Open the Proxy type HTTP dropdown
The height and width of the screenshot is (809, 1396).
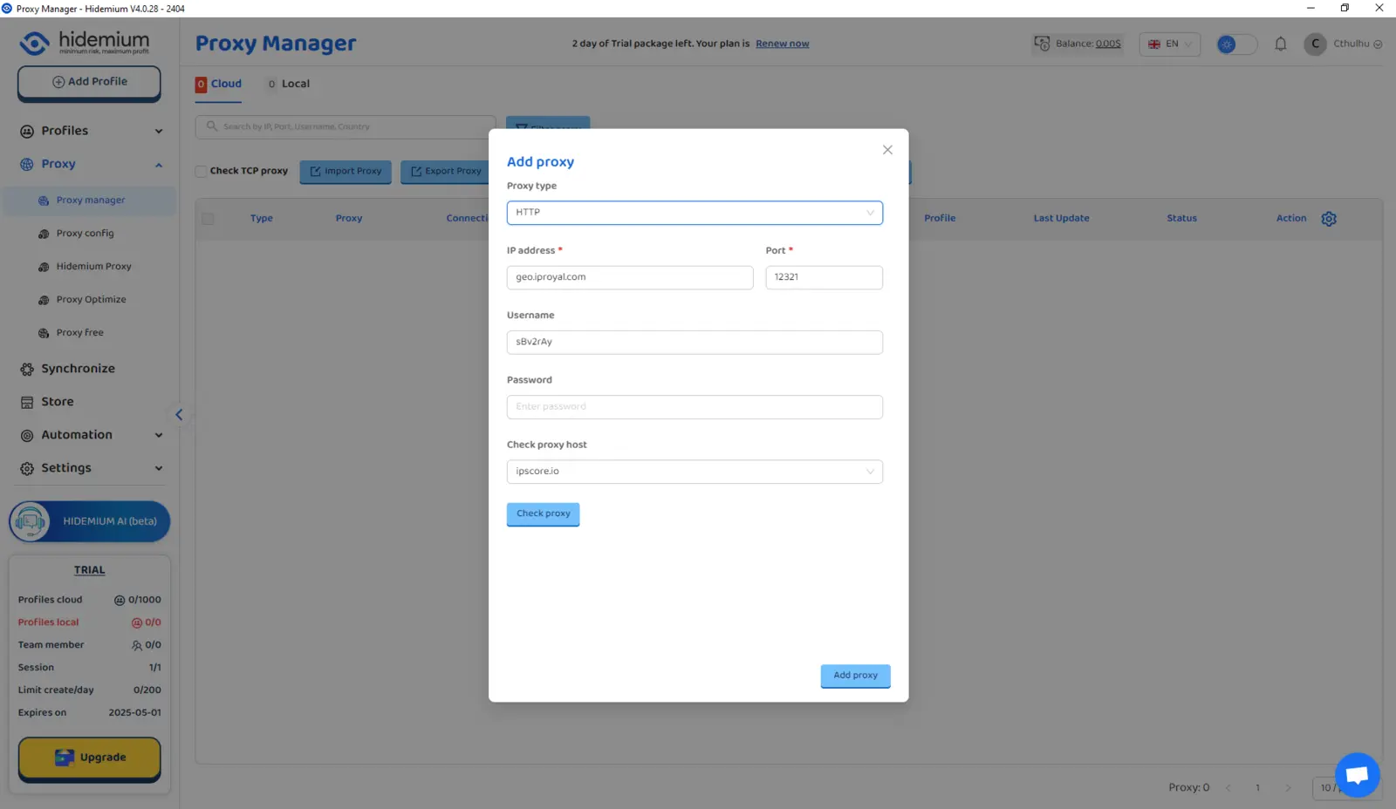pos(695,213)
